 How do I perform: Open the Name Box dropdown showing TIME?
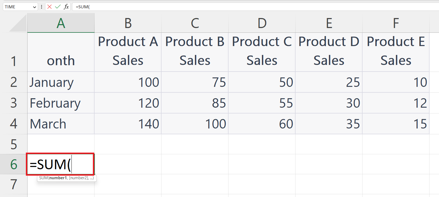pos(34,7)
